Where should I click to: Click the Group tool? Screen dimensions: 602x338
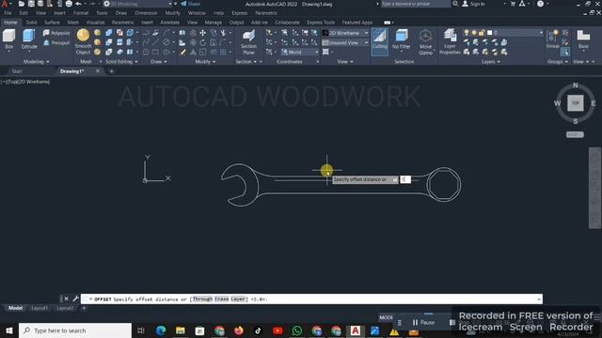pyautogui.click(x=553, y=39)
